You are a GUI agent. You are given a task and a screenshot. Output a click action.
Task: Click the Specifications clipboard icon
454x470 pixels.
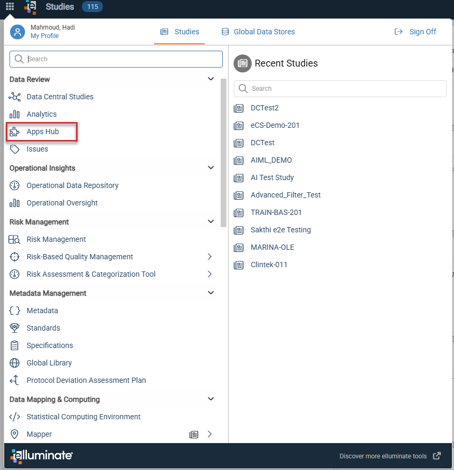pos(14,345)
